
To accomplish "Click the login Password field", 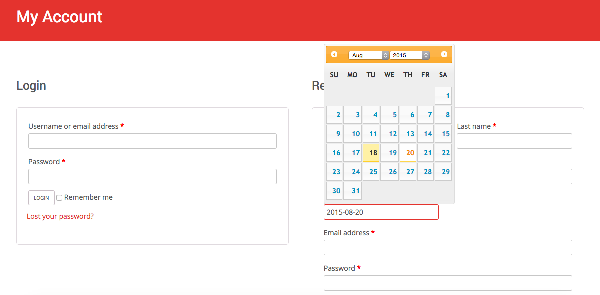I will (152, 177).
